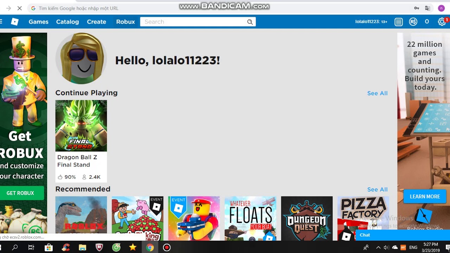The image size is (450, 253).
Task: Open the settings gear icon
Action: 442,22
